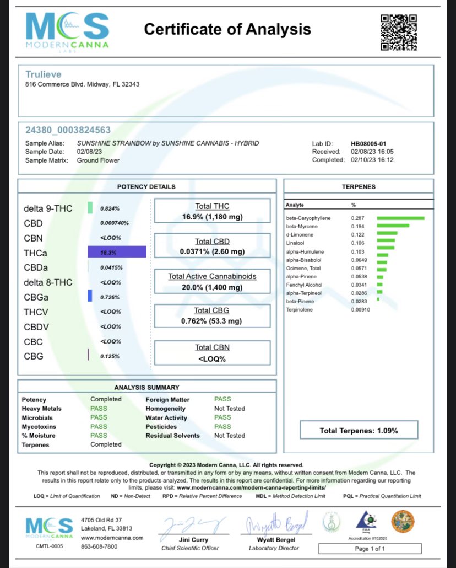Click the Total Active Cannabinoids box
The width and height of the screenshot is (456, 568).
213,281
